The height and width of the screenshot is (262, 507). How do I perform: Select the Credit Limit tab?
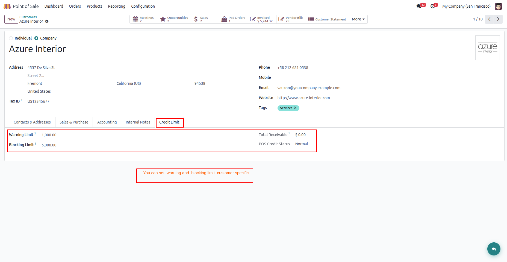click(169, 122)
